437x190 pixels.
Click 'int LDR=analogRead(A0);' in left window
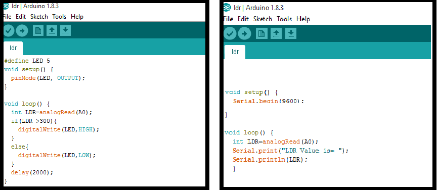click(52, 113)
